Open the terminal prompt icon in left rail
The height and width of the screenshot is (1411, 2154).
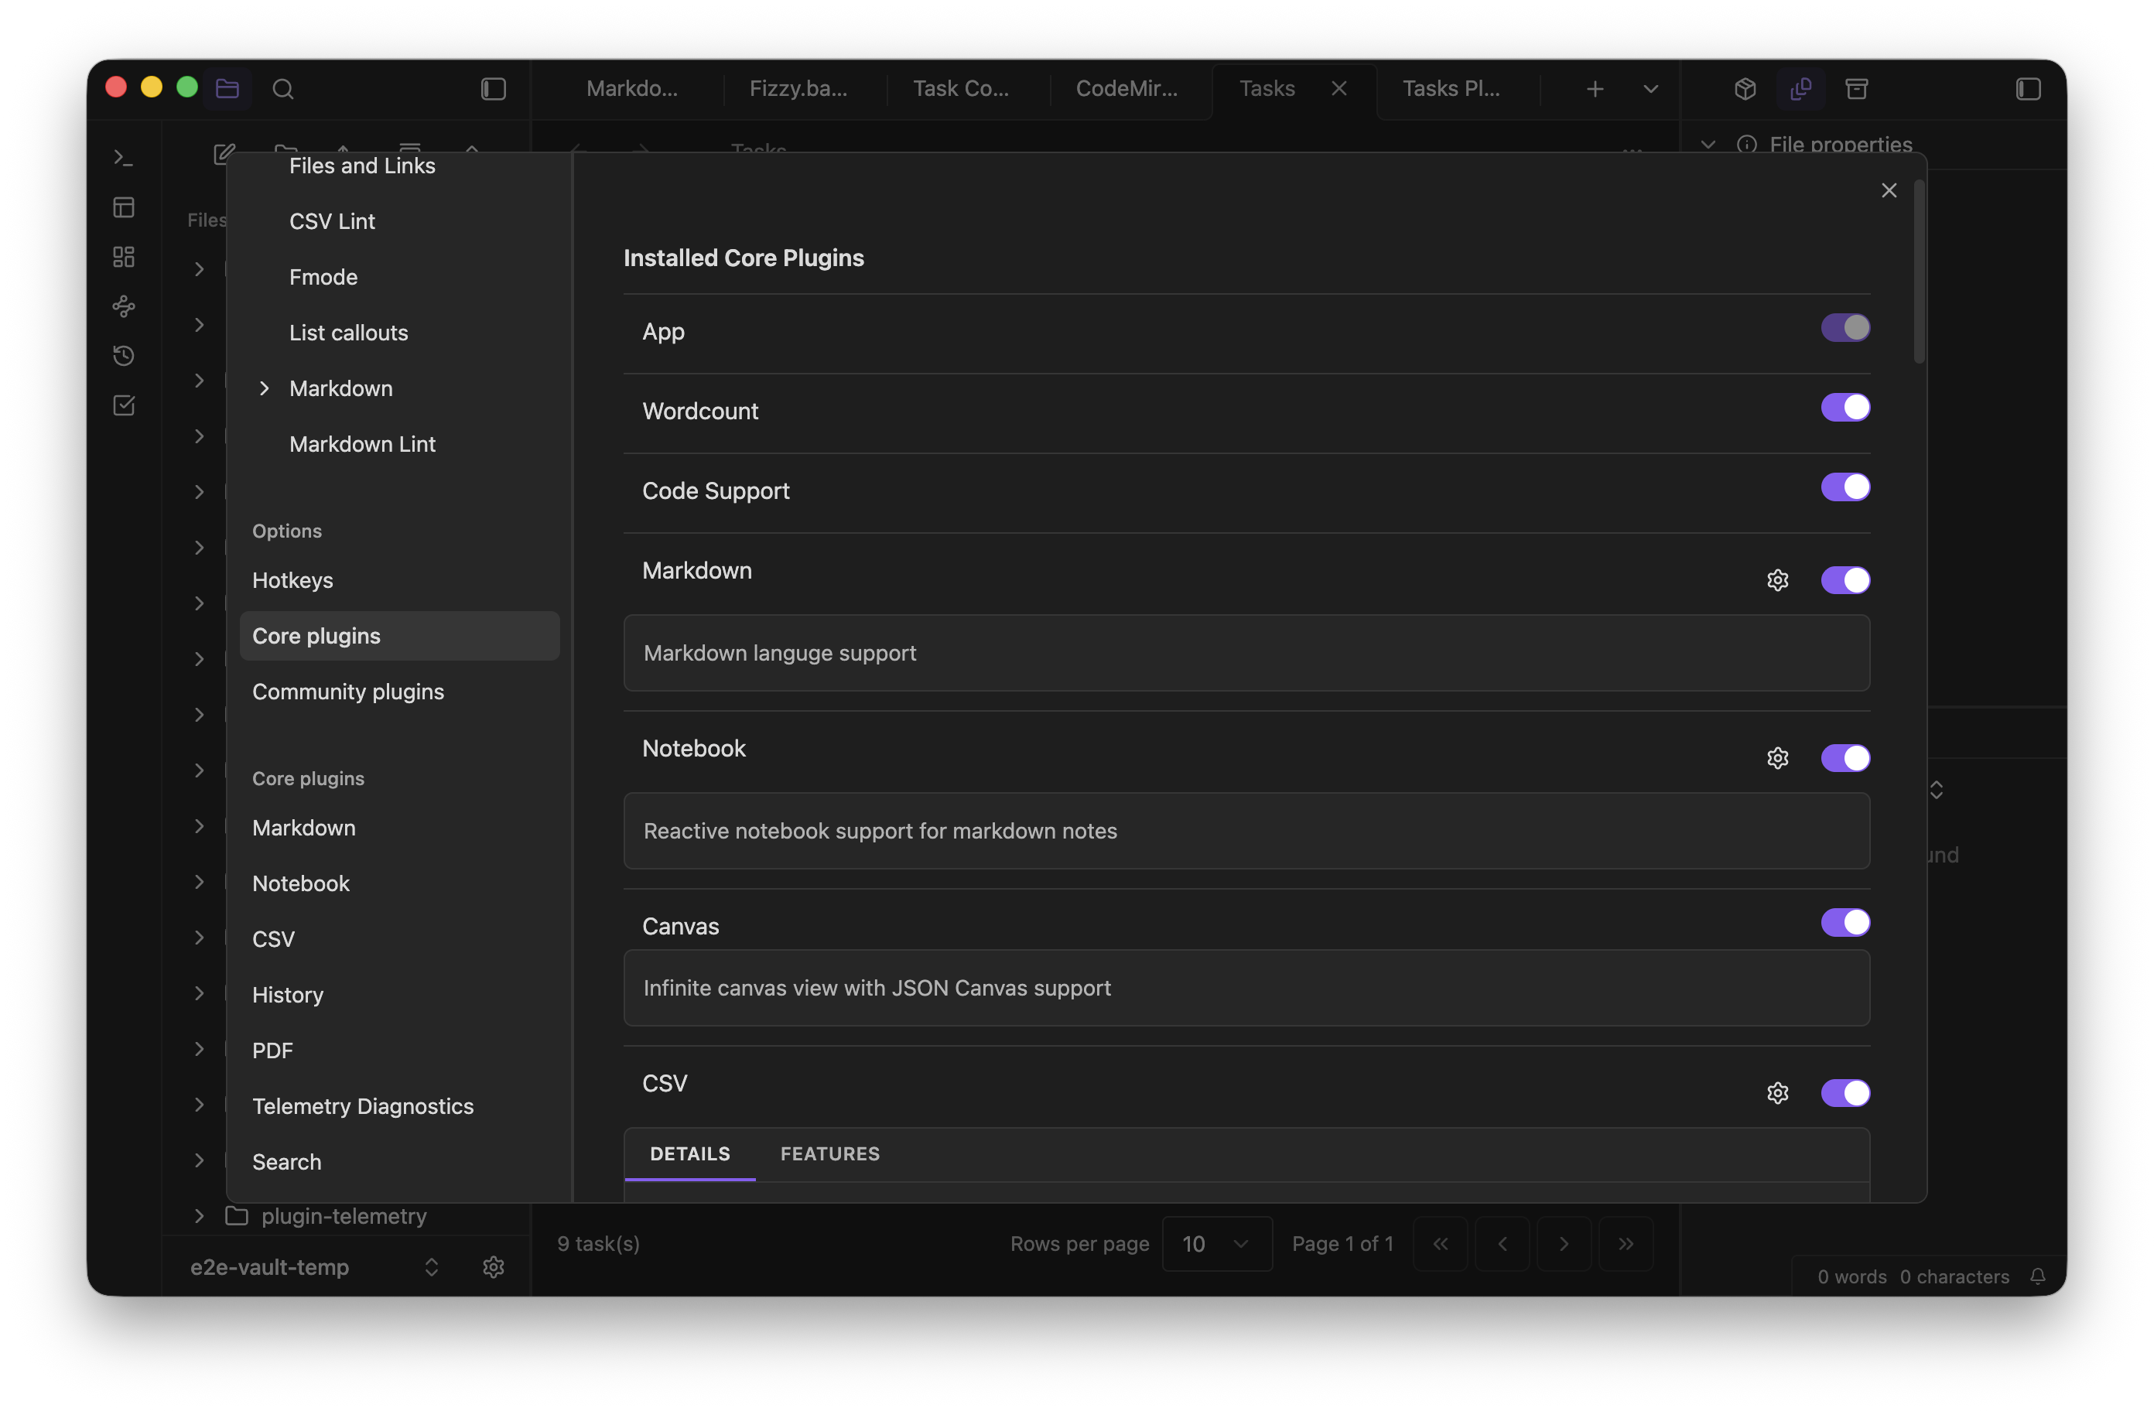[x=124, y=159]
